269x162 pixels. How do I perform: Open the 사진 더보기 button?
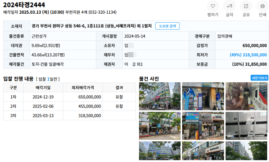click(x=259, y=78)
